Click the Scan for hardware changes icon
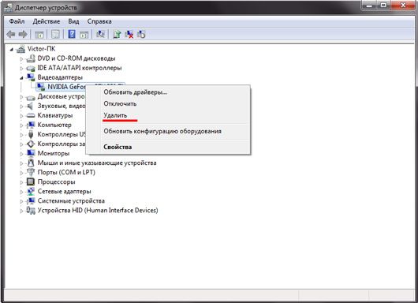This screenshot has height=303, width=418. 100,34
